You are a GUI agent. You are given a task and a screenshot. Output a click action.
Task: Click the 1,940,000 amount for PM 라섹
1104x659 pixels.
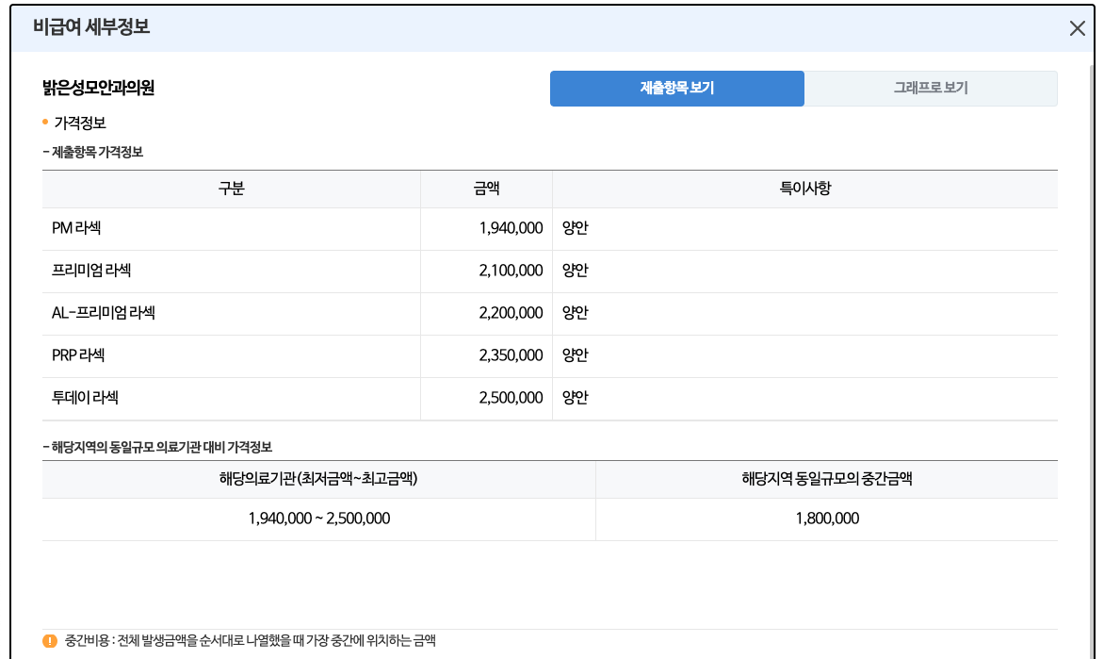pyautogui.click(x=511, y=228)
